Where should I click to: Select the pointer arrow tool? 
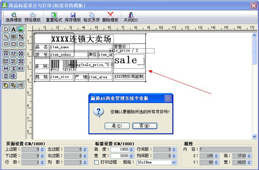6,29
